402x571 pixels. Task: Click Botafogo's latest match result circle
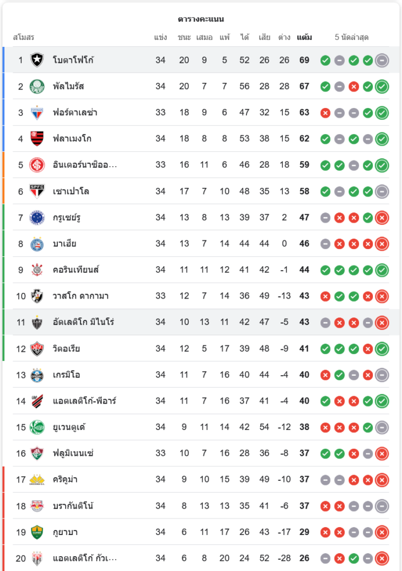tap(382, 60)
